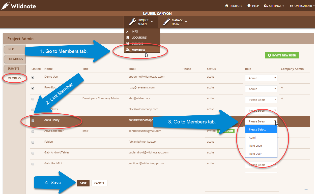The width and height of the screenshot is (315, 194).
Task: Uncheck the Linked box for Roxy Roo
Action: click(33, 88)
